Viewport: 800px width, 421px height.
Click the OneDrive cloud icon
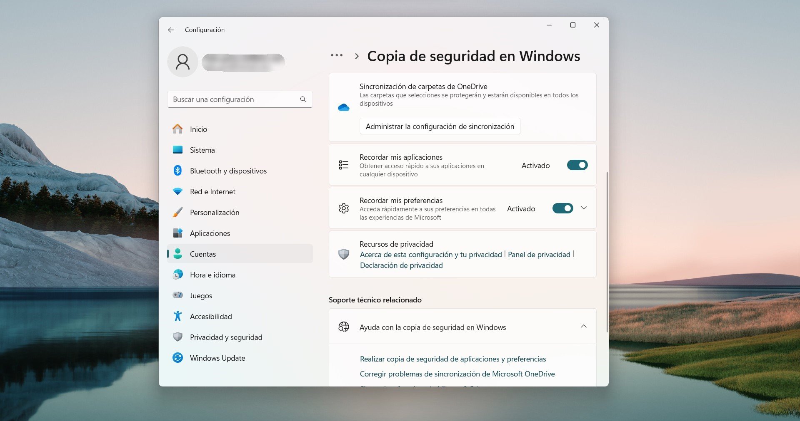344,107
